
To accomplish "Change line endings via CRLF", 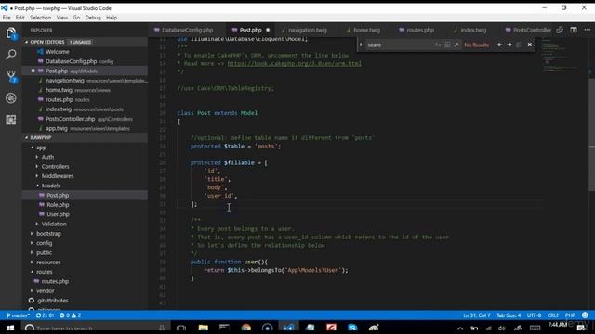I will 553,315.
